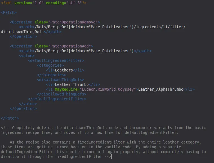
Task: Click the opening Patch tag
Action: [x=9, y=12]
